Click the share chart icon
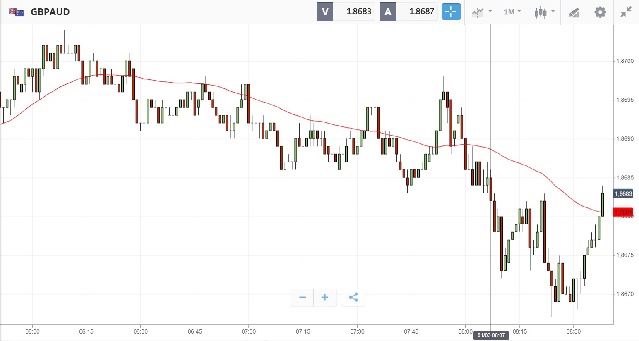Image resolution: width=639 pixels, height=341 pixels. click(353, 298)
